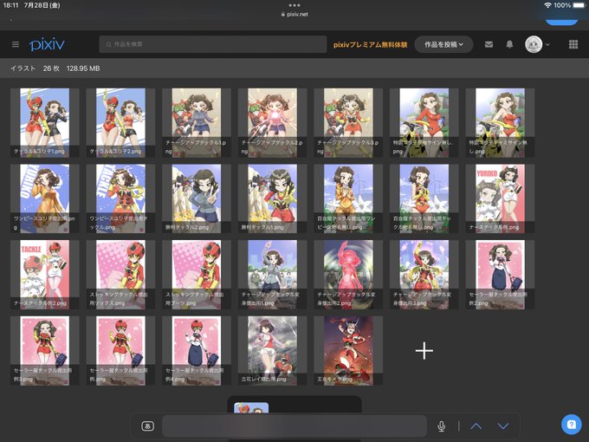
Task: Select thumbnail 王女キメラ.png
Action: 348,350
